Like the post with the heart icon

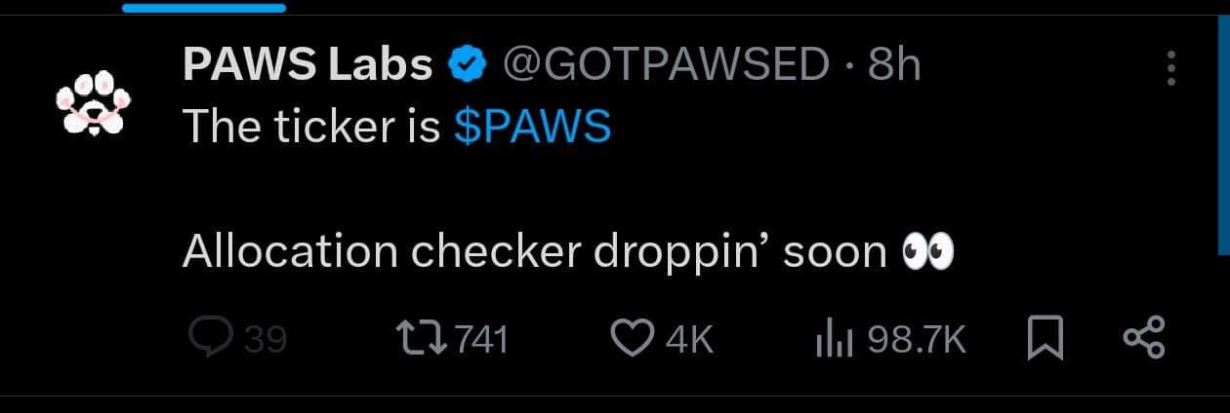[x=631, y=339]
